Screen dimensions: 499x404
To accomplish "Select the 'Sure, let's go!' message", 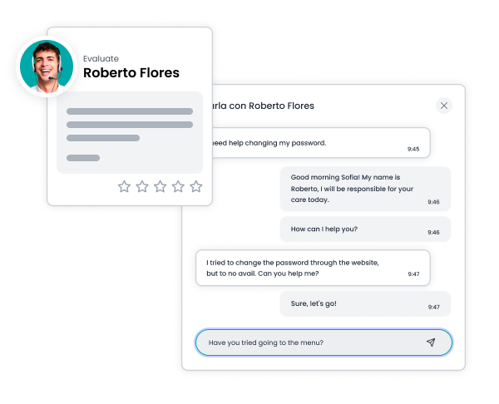I will point(365,303).
